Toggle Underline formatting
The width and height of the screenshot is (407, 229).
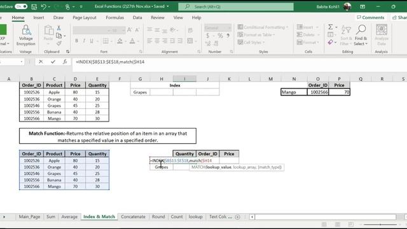[x=92, y=41]
